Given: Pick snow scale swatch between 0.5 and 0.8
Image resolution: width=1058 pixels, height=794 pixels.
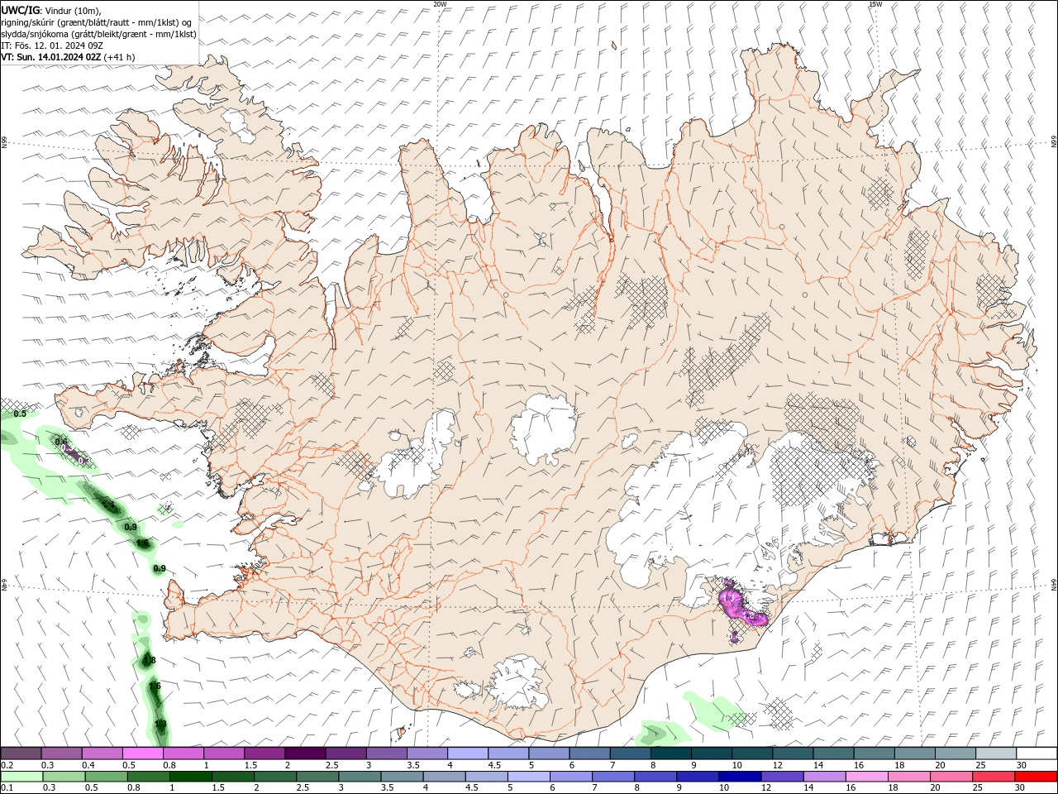Looking at the screenshot, I should [x=142, y=753].
